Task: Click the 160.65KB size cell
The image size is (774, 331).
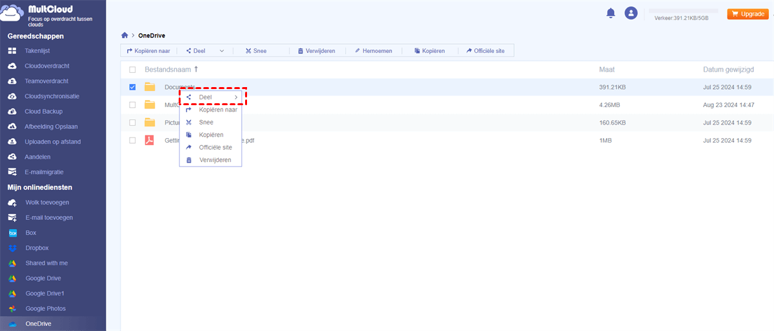Action: click(x=613, y=122)
